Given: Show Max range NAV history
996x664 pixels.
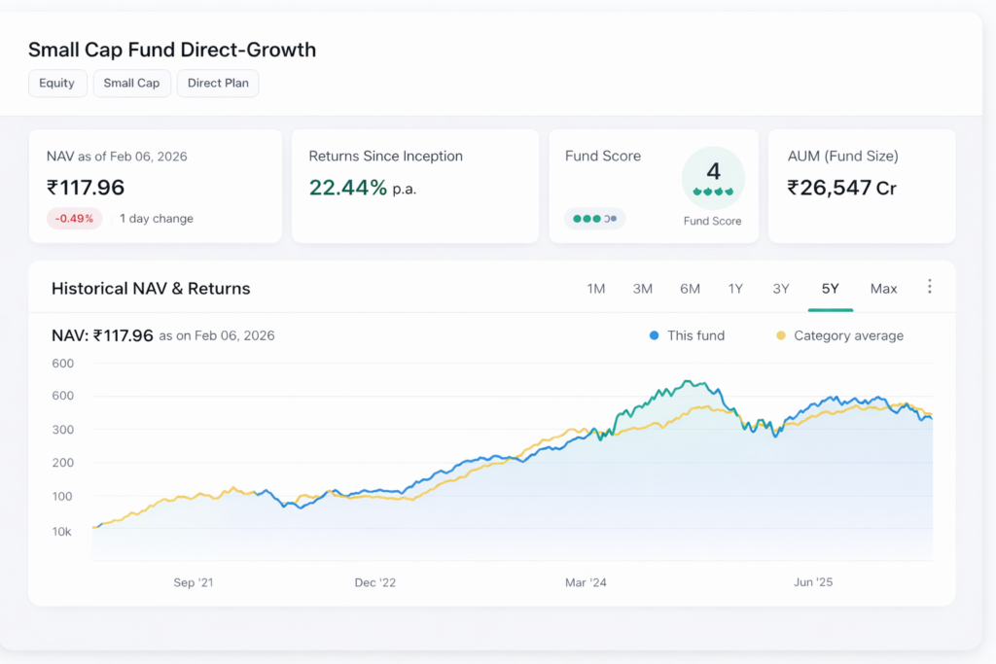Looking at the screenshot, I should 883,289.
